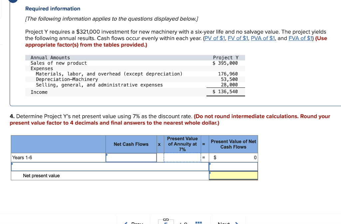Click the Prev navigation button
The width and height of the screenshot is (341, 224).
136,223
